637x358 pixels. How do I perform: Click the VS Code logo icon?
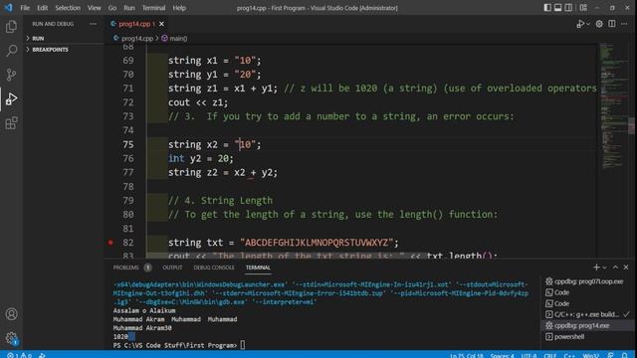[x=9, y=8]
